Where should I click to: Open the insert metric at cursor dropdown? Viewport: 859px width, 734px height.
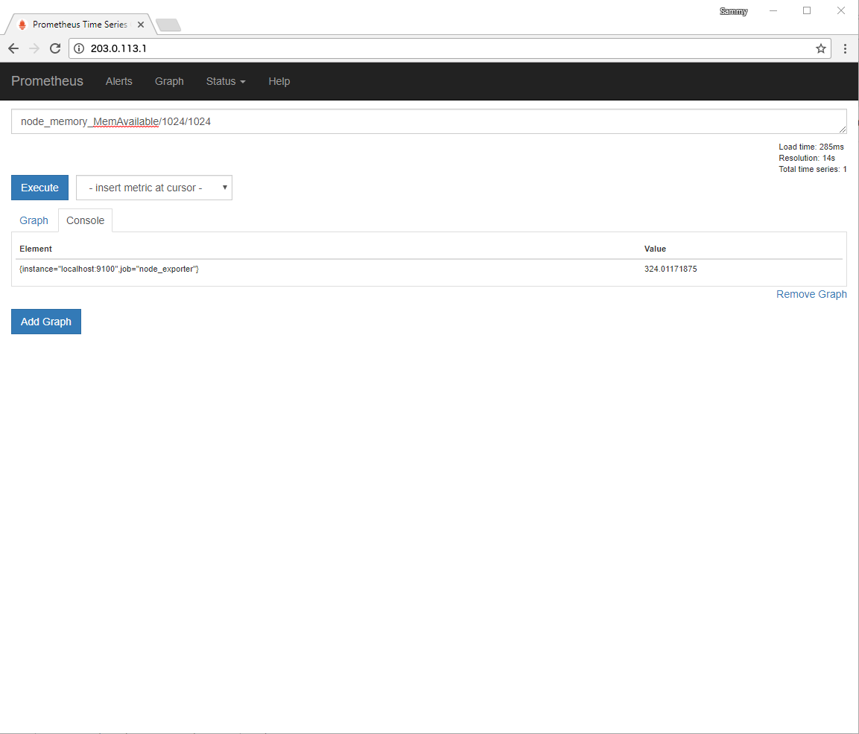[x=154, y=188]
